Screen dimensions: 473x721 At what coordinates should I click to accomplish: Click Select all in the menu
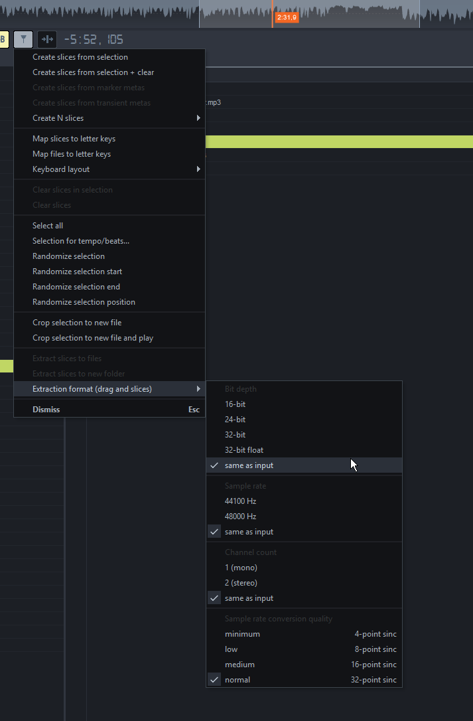48,226
